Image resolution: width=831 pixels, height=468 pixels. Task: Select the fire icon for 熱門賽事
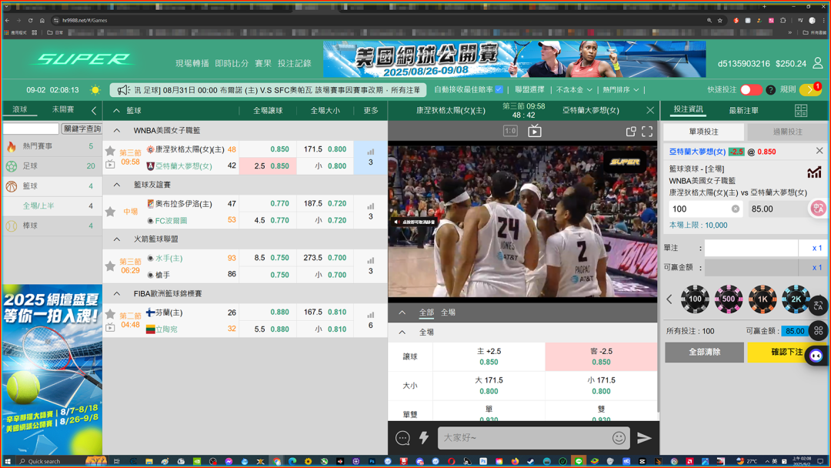point(11,146)
